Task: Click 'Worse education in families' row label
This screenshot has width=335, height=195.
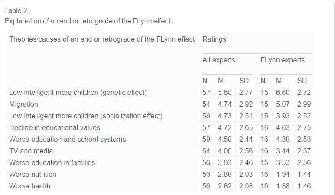Action: (x=52, y=162)
